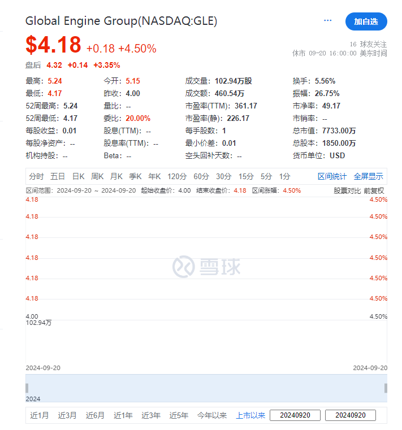Screen dimensions: 402x430
Task: Click the end date input field on right
Action: [x=351, y=415]
